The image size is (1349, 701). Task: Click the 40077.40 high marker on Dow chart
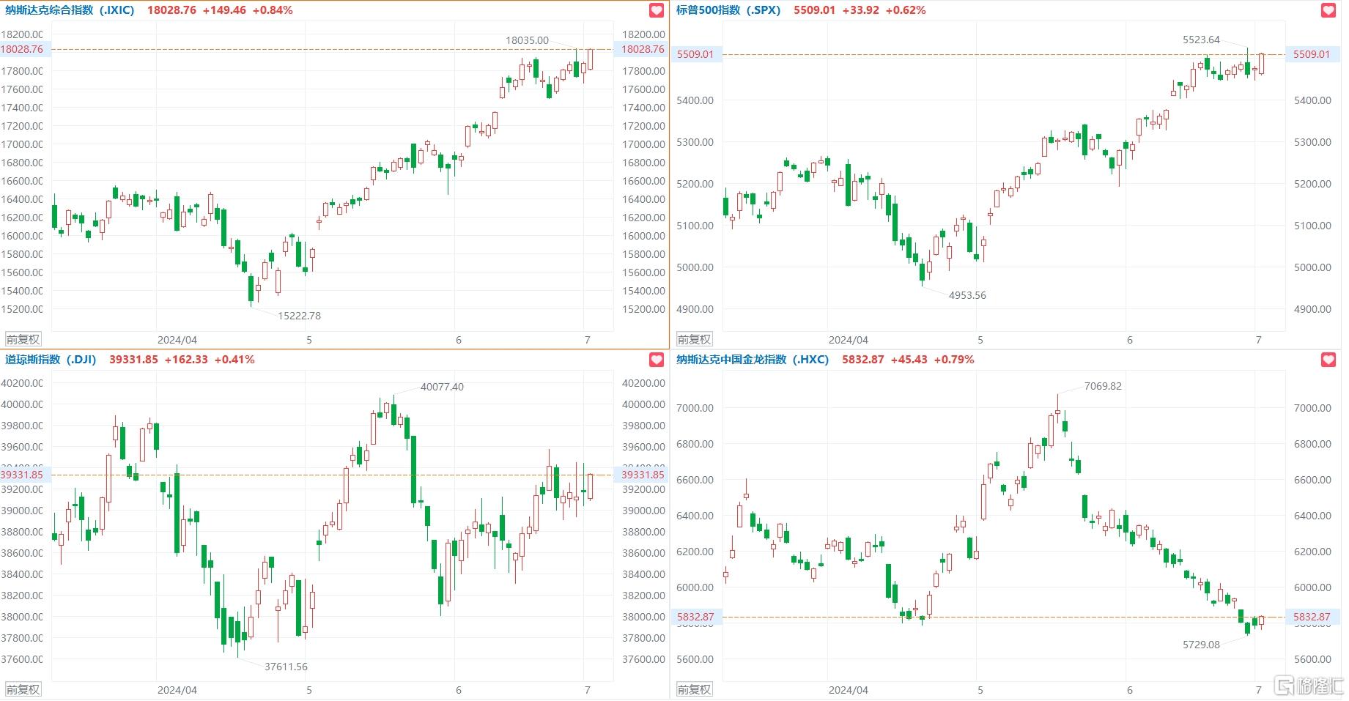tap(442, 387)
